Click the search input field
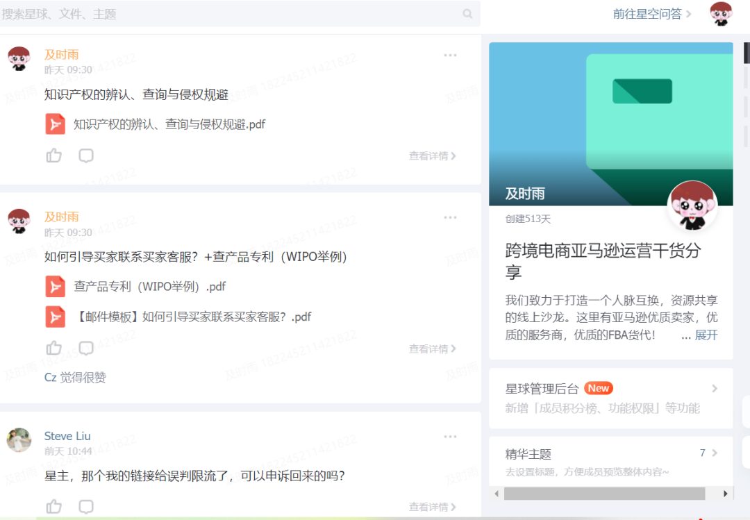750x520 pixels. [229, 14]
